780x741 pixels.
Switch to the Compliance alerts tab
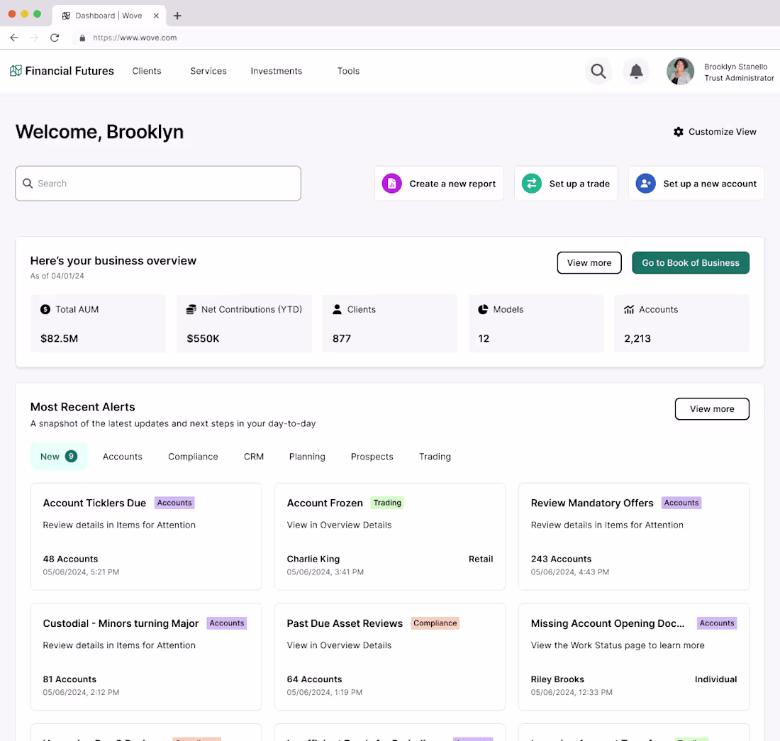[x=193, y=457]
